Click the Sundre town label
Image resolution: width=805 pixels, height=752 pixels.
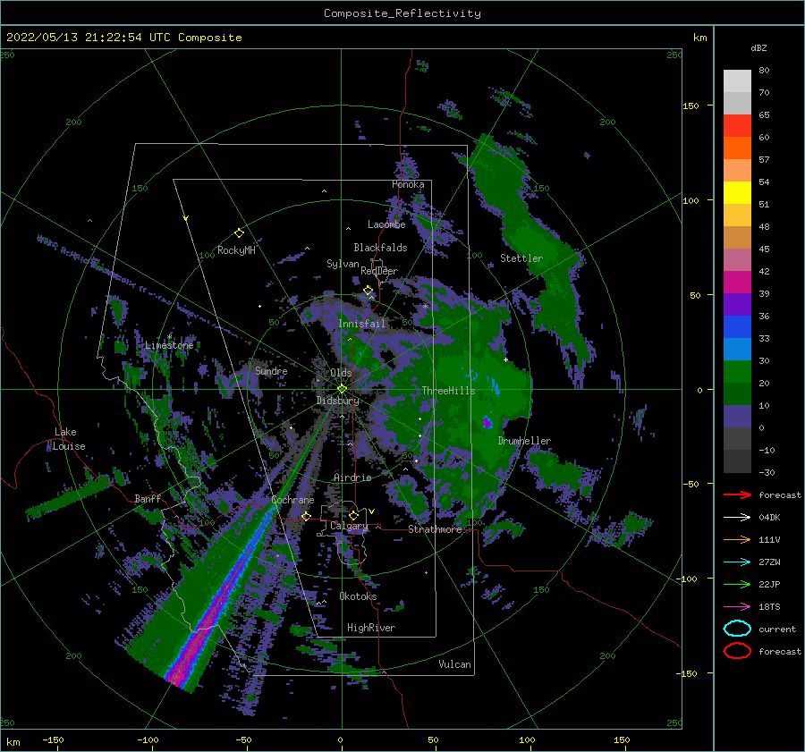(271, 370)
